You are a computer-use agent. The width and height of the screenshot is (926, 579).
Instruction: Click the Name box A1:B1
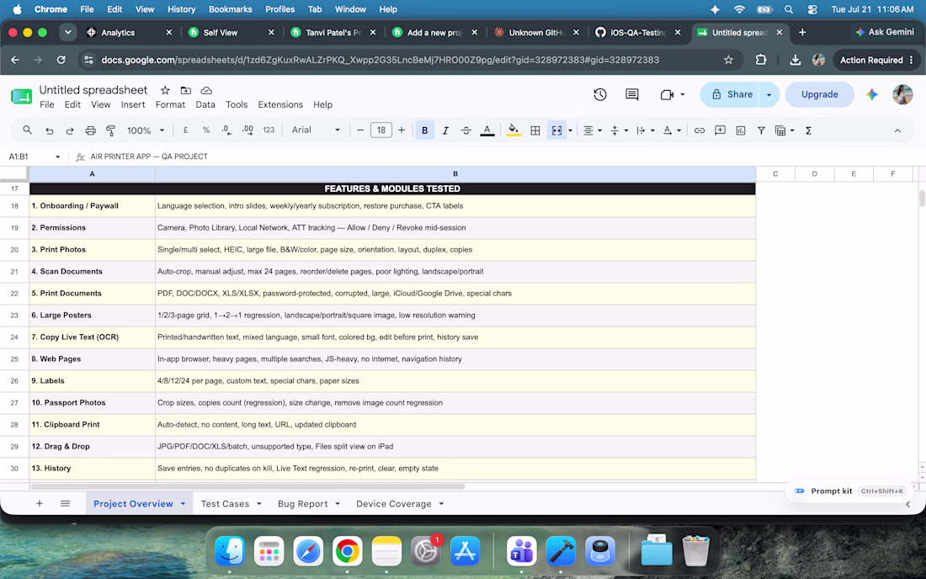[x=35, y=157]
